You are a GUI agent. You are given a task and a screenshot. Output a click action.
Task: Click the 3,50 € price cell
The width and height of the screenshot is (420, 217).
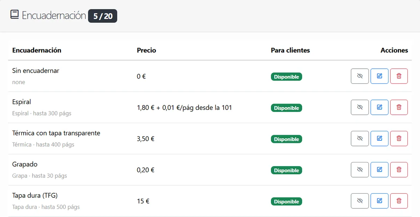click(x=146, y=139)
